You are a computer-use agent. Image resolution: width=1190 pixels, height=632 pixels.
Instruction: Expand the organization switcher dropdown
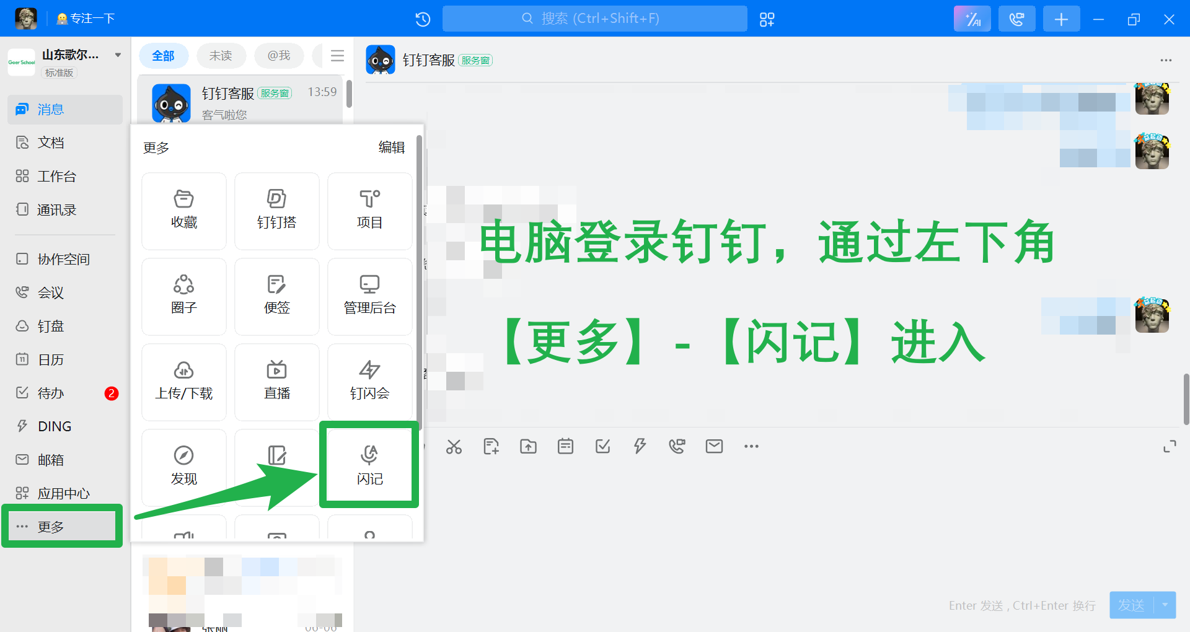118,55
